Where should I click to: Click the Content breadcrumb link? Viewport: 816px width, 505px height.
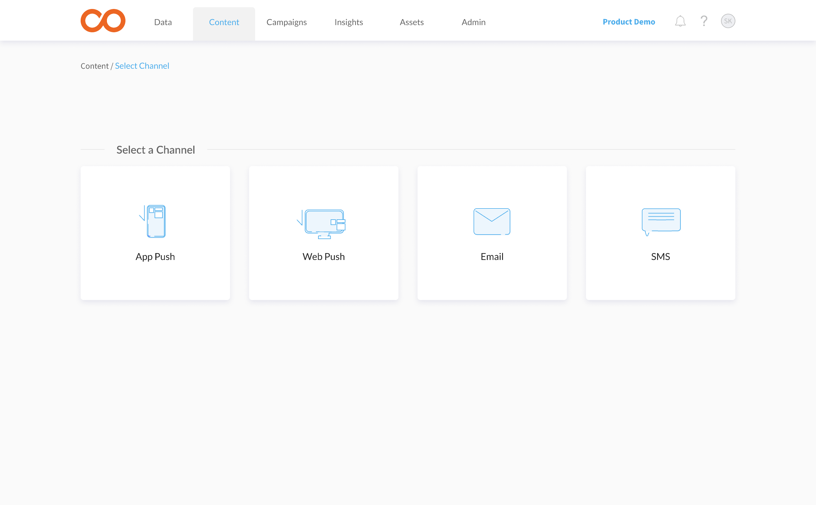pos(94,66)
